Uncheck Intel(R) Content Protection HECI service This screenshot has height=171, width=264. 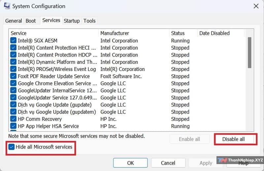tap(13, 48)
